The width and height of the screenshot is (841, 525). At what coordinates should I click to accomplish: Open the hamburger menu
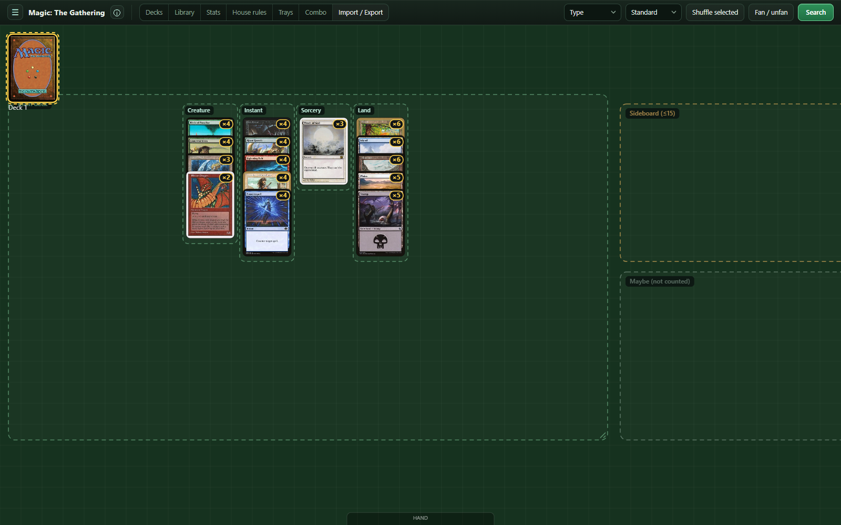[15, 12]
